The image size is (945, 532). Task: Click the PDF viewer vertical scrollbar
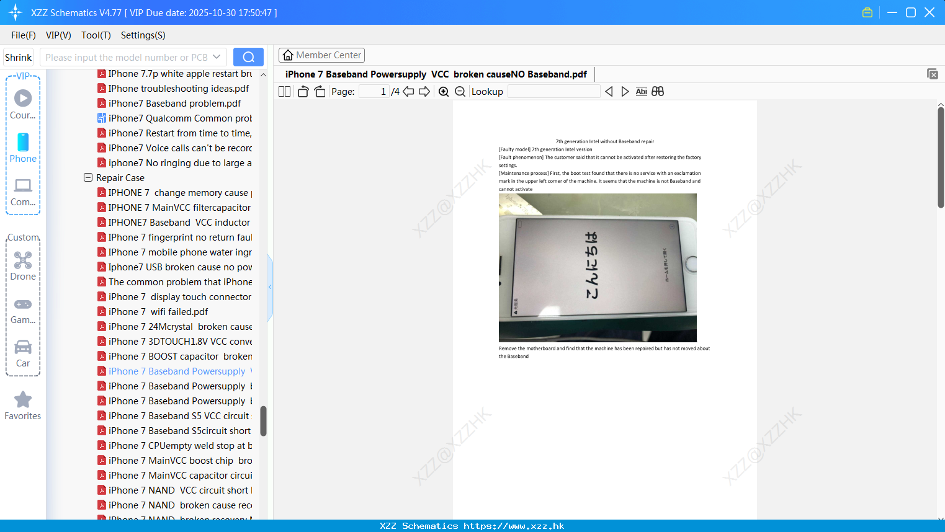pyautogui.click(x=941, y=157)
